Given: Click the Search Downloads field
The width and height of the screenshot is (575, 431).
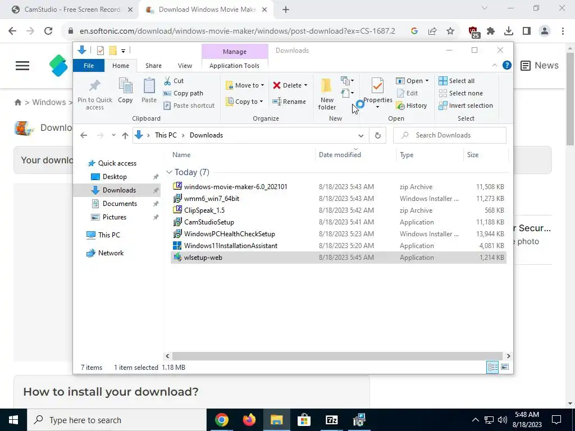Looking at the screenshot, I should tap(450, 135).
